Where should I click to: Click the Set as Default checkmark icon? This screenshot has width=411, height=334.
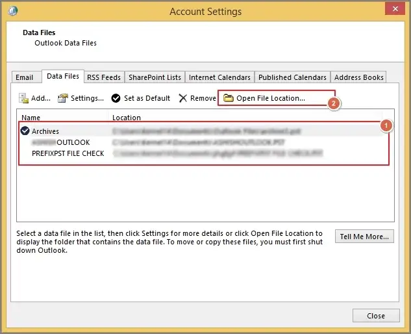[116, 98]
